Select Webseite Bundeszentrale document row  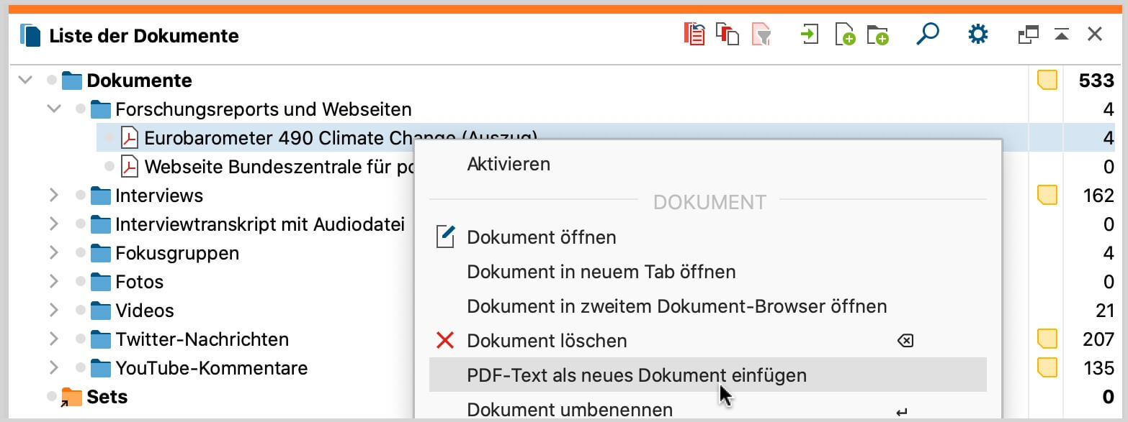278,167
